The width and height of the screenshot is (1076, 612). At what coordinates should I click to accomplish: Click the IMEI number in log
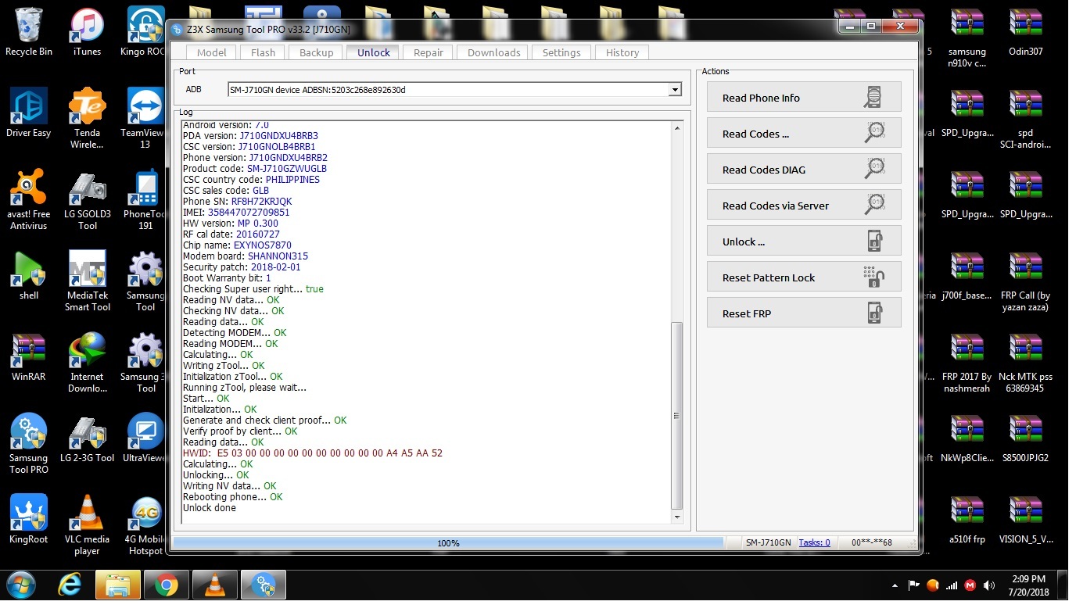249,213
